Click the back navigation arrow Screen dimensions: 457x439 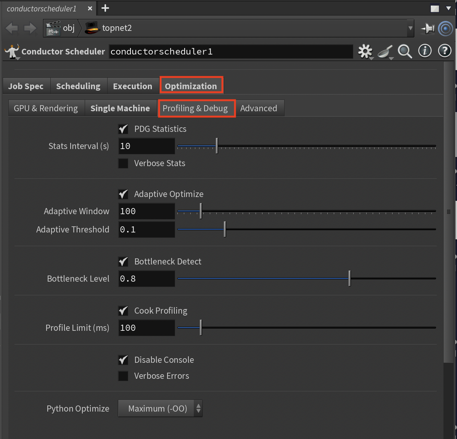point(12,28)
